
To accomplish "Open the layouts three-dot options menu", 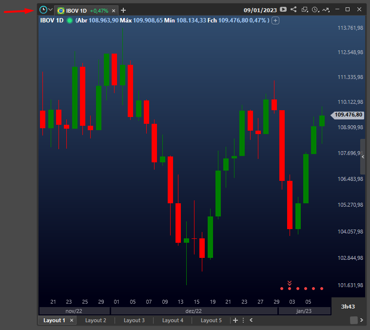I will click(243, 320).
